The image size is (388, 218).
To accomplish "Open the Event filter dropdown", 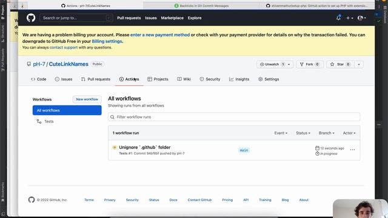I will pos(281,133).
